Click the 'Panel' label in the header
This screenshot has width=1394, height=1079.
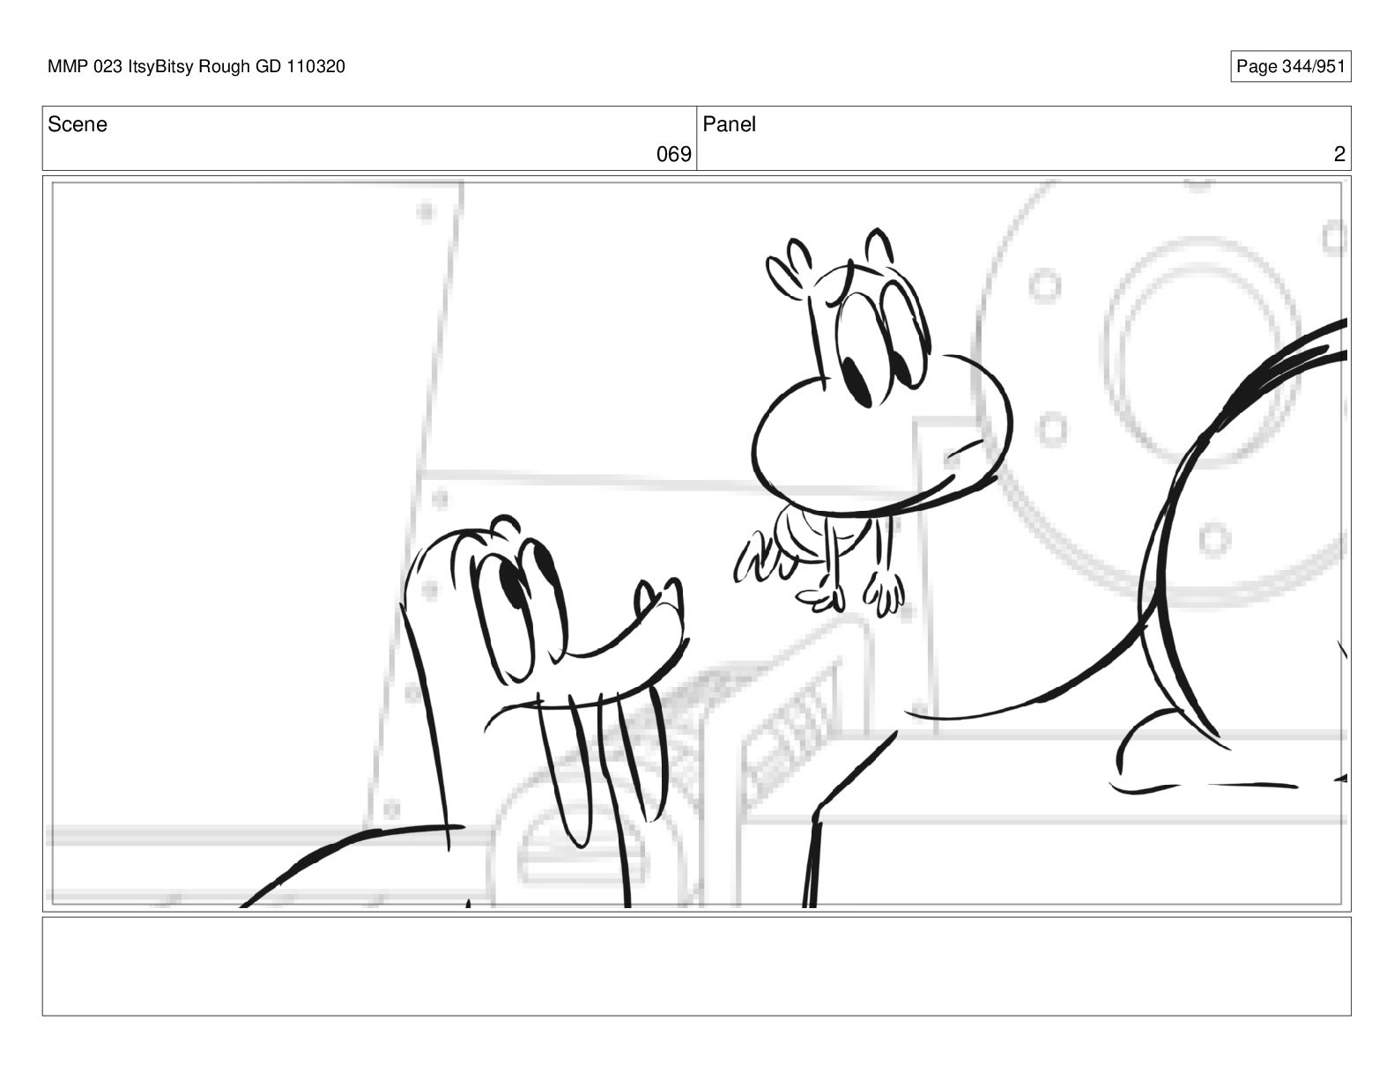(730, 125)
